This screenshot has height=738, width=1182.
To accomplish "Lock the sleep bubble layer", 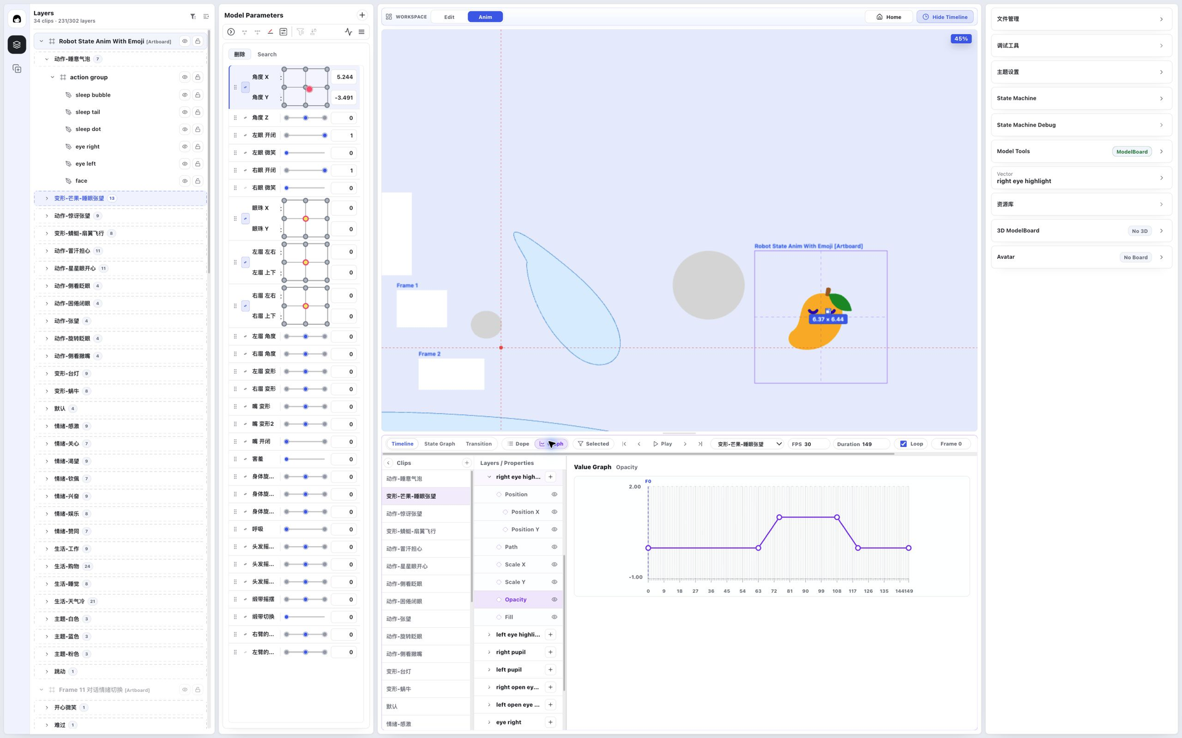I will pyautogui.click(x=198, y=95).
